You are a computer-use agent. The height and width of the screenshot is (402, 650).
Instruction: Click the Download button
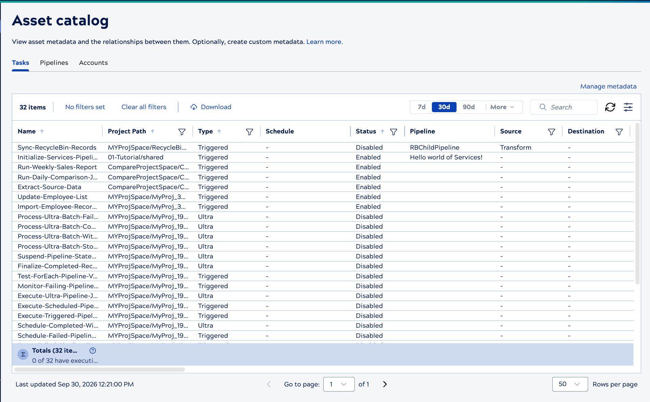(x=211, y=107)
